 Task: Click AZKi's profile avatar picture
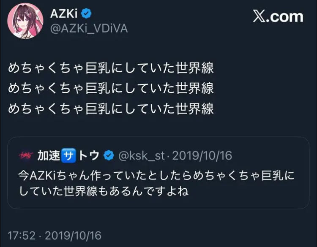(24, 22)
